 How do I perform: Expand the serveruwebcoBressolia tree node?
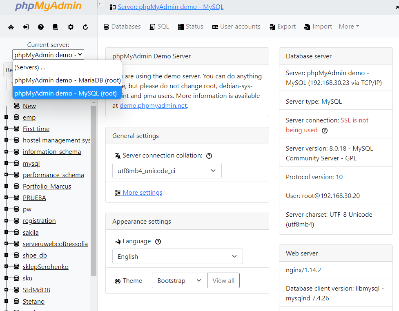pyautogui.click(x=7, y=244)
